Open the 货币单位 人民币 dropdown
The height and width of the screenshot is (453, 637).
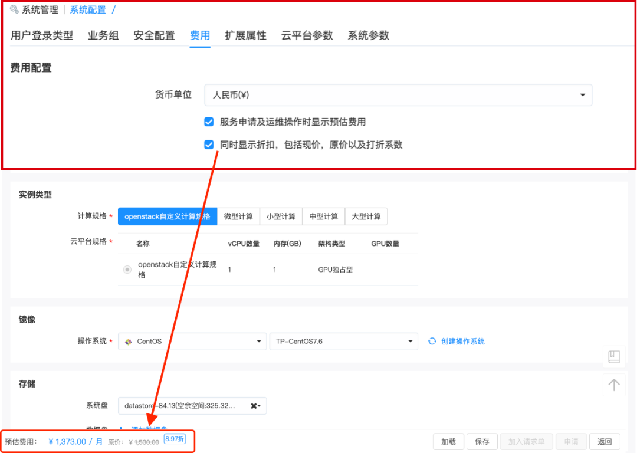point(398,95)
